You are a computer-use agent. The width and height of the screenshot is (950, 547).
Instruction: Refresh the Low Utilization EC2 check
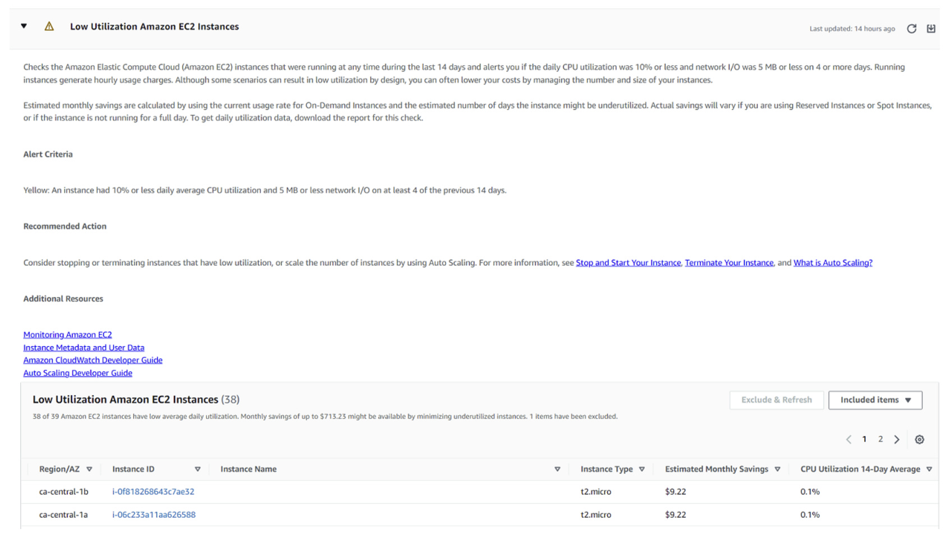911,29
